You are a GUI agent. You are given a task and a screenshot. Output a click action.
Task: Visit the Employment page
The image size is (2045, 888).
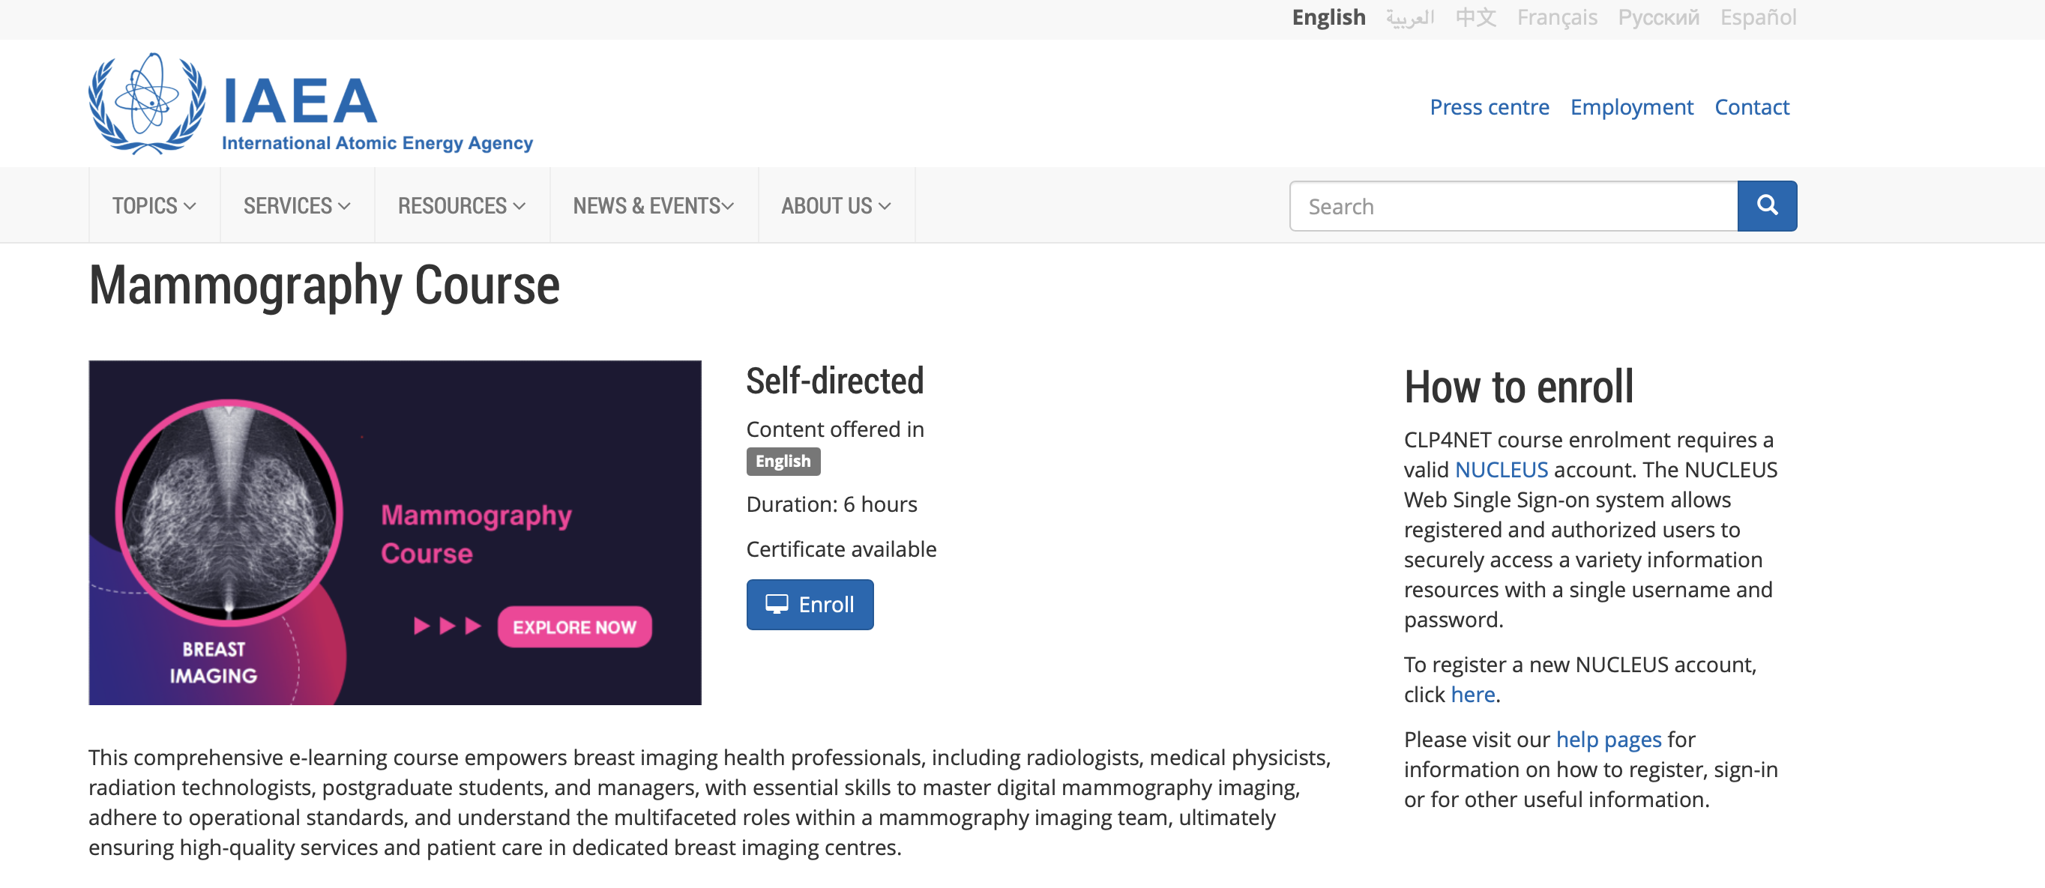[x=1631, y=106]
